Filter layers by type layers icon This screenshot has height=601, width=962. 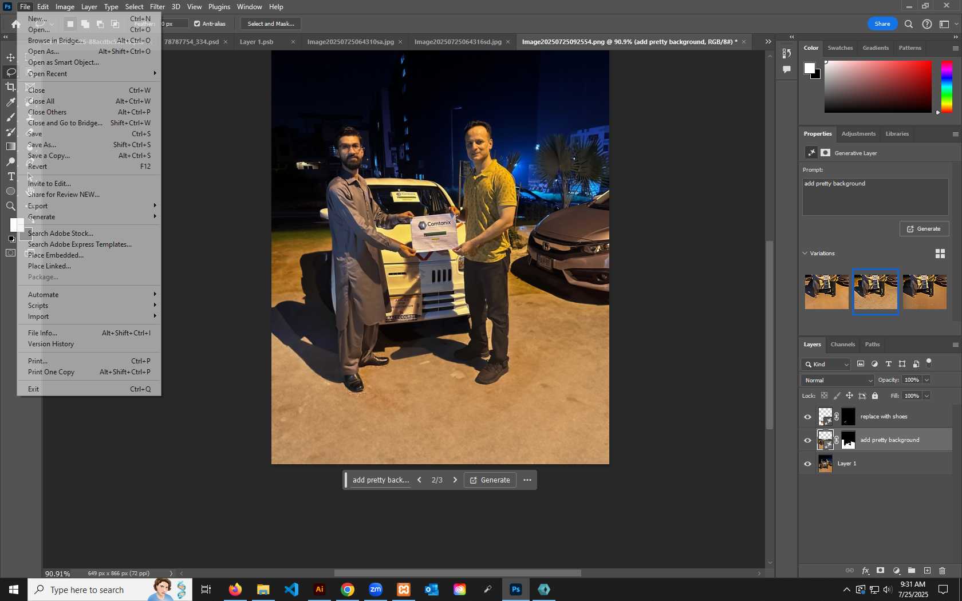889,364
